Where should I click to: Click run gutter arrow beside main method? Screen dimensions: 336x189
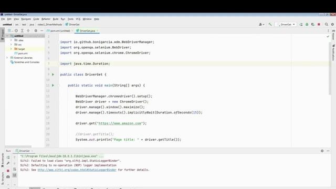click(53, 85)
